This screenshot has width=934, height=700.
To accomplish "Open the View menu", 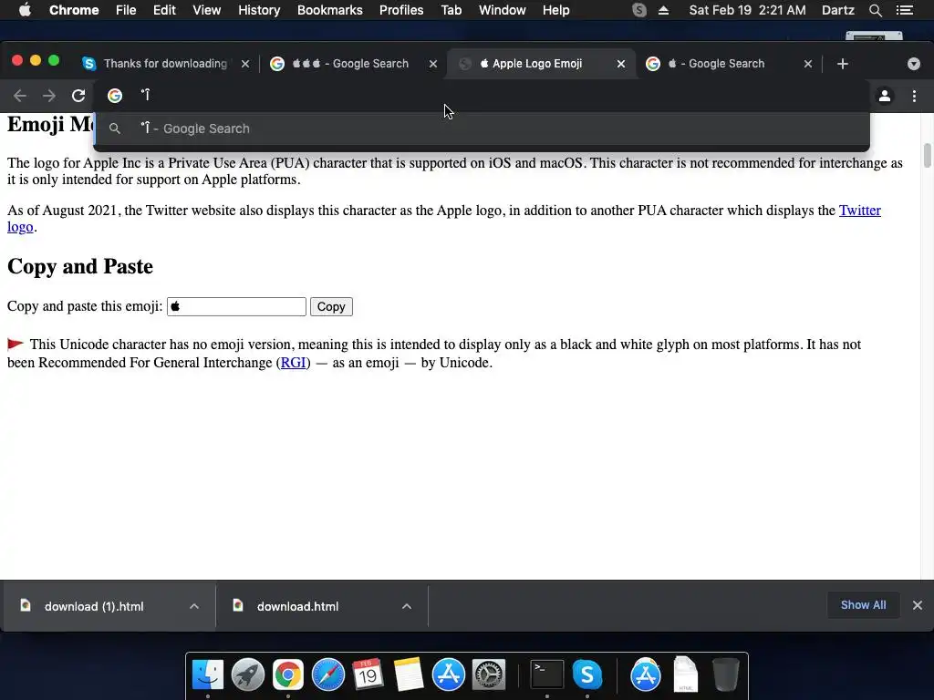I will click(x=207, y=10).
